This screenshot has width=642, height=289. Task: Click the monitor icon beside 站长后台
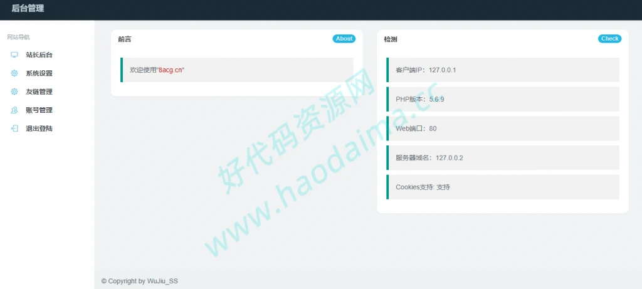point(14,55)
